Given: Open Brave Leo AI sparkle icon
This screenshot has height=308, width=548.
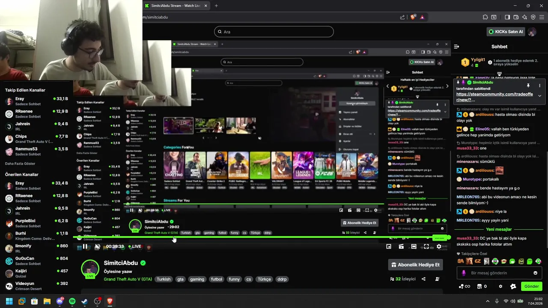Looking at the screenshot, I should coord(524,17).
